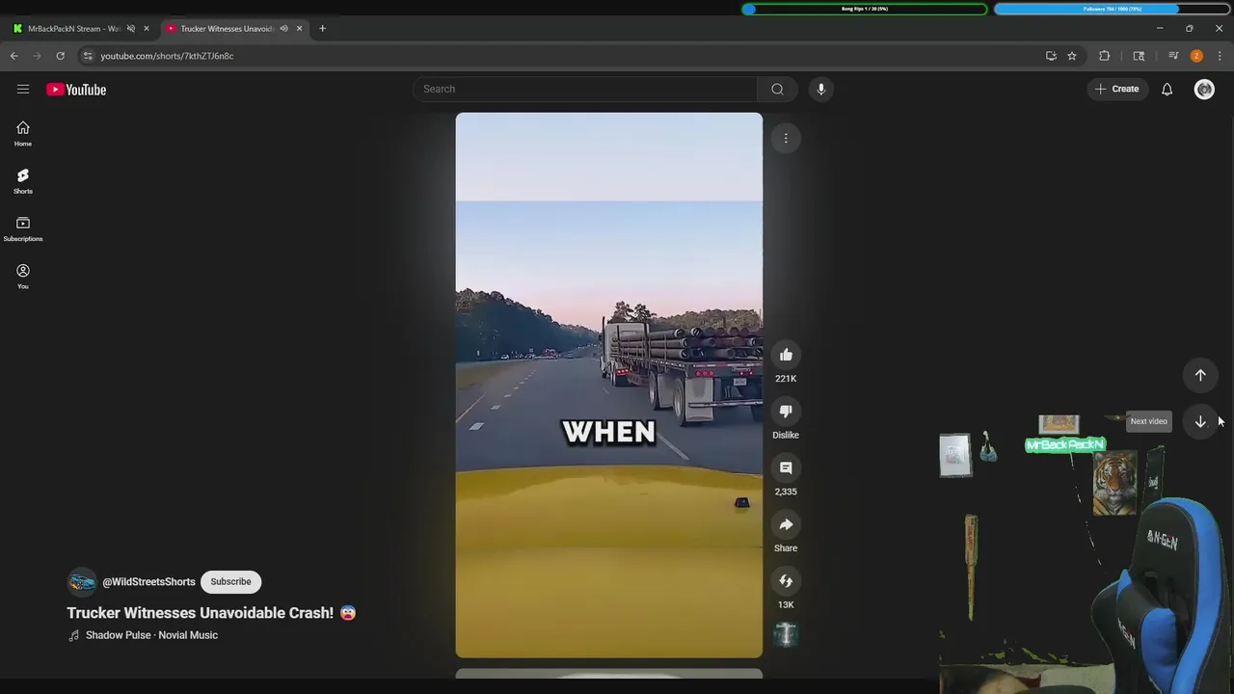
Task: Unmute the MrBackPackN Stream tab
Action: click(131, 28)
